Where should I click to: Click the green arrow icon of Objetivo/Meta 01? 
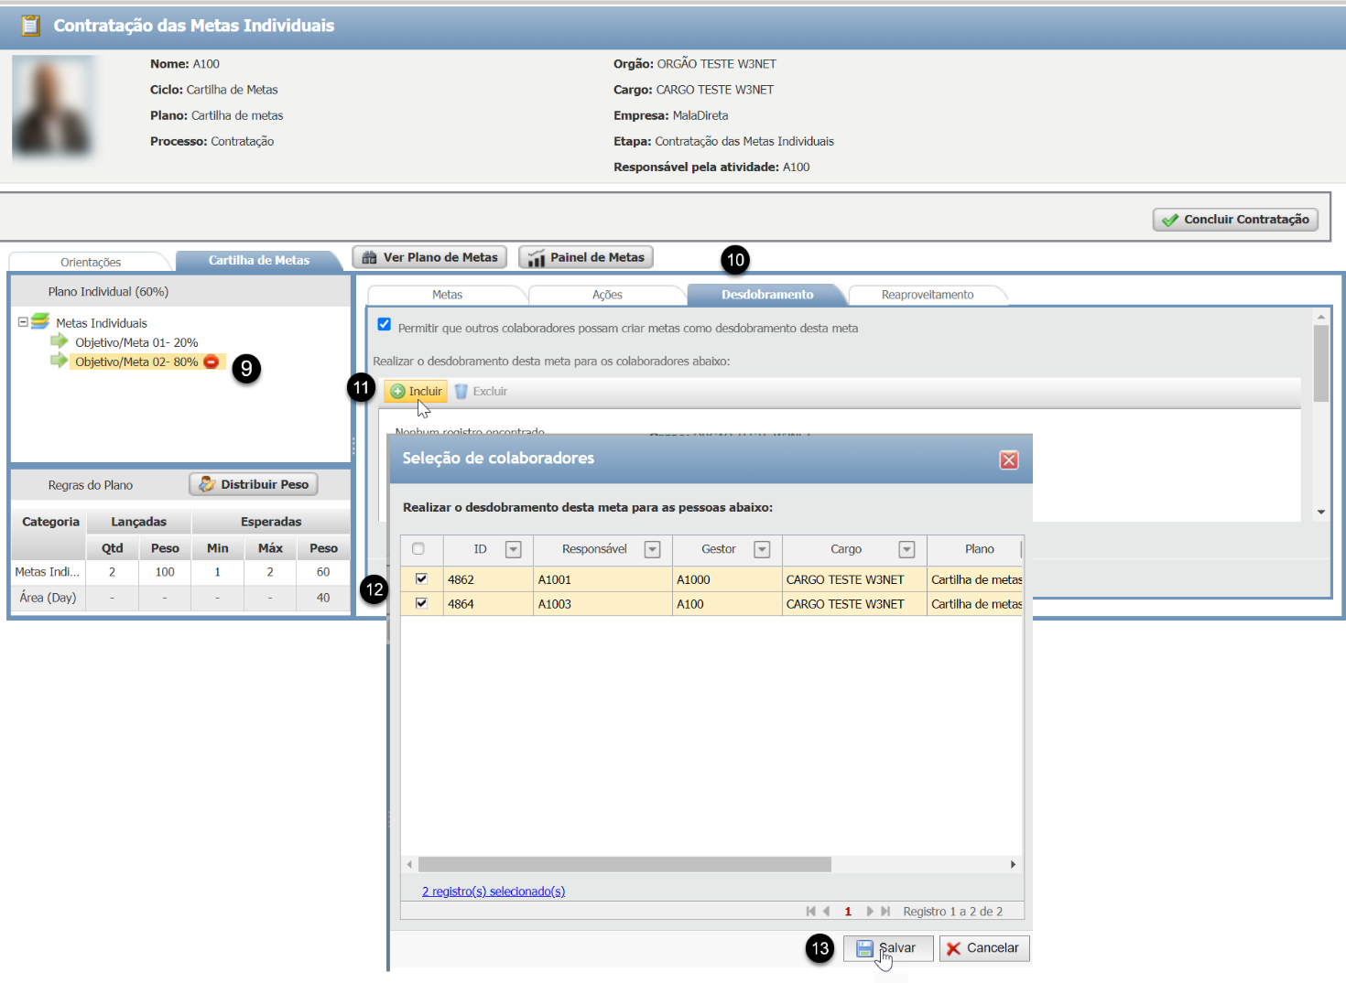click(x=60, y=341)
